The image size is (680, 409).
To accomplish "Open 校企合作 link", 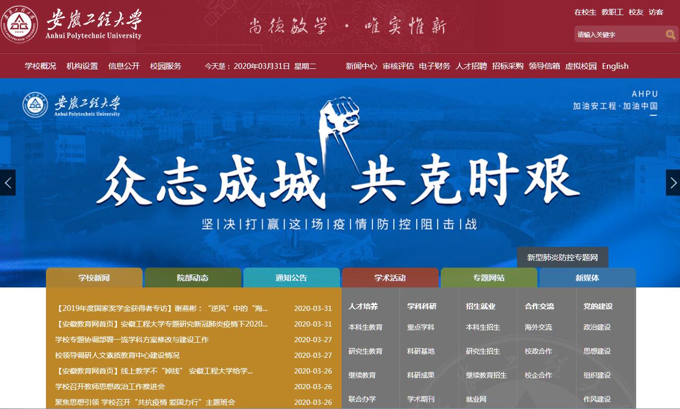I will (538, 375).
